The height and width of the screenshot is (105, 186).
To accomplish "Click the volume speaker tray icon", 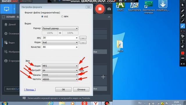I will [153, 104].
